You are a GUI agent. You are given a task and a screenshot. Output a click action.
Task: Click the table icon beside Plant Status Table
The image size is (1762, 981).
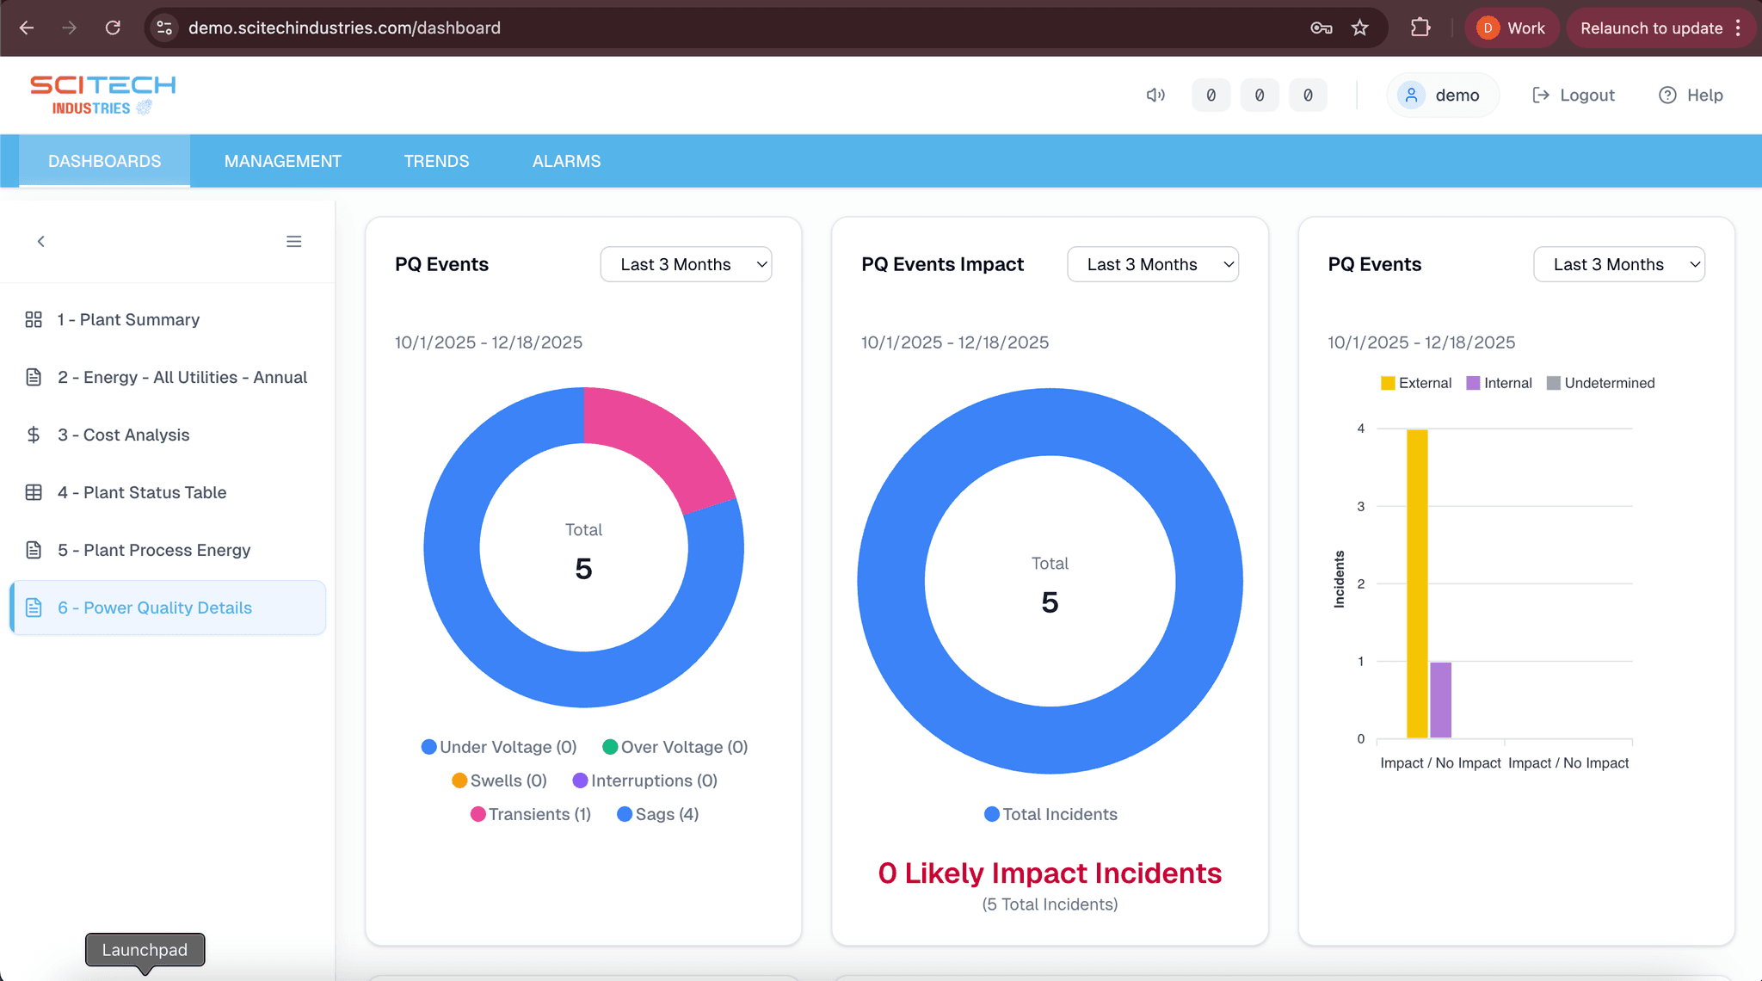[x=34, y=492]
